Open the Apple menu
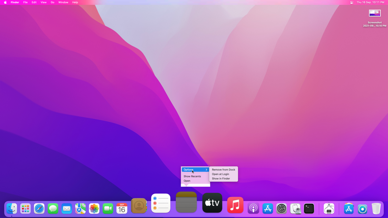The image size is (388, 218). (5, 2)
